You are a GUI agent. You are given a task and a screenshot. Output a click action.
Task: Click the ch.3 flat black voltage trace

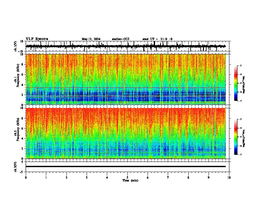[126, 166]
